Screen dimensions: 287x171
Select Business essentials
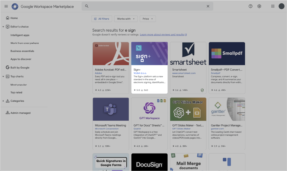tap(22, 51)
